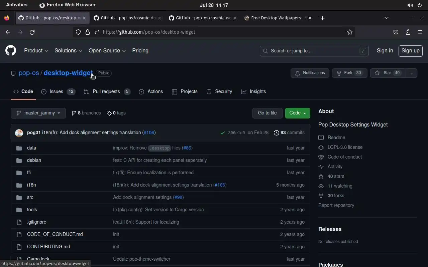428x267 pixels.
Task: Open the Code of conduct link
Action: (x=340, y=157)
